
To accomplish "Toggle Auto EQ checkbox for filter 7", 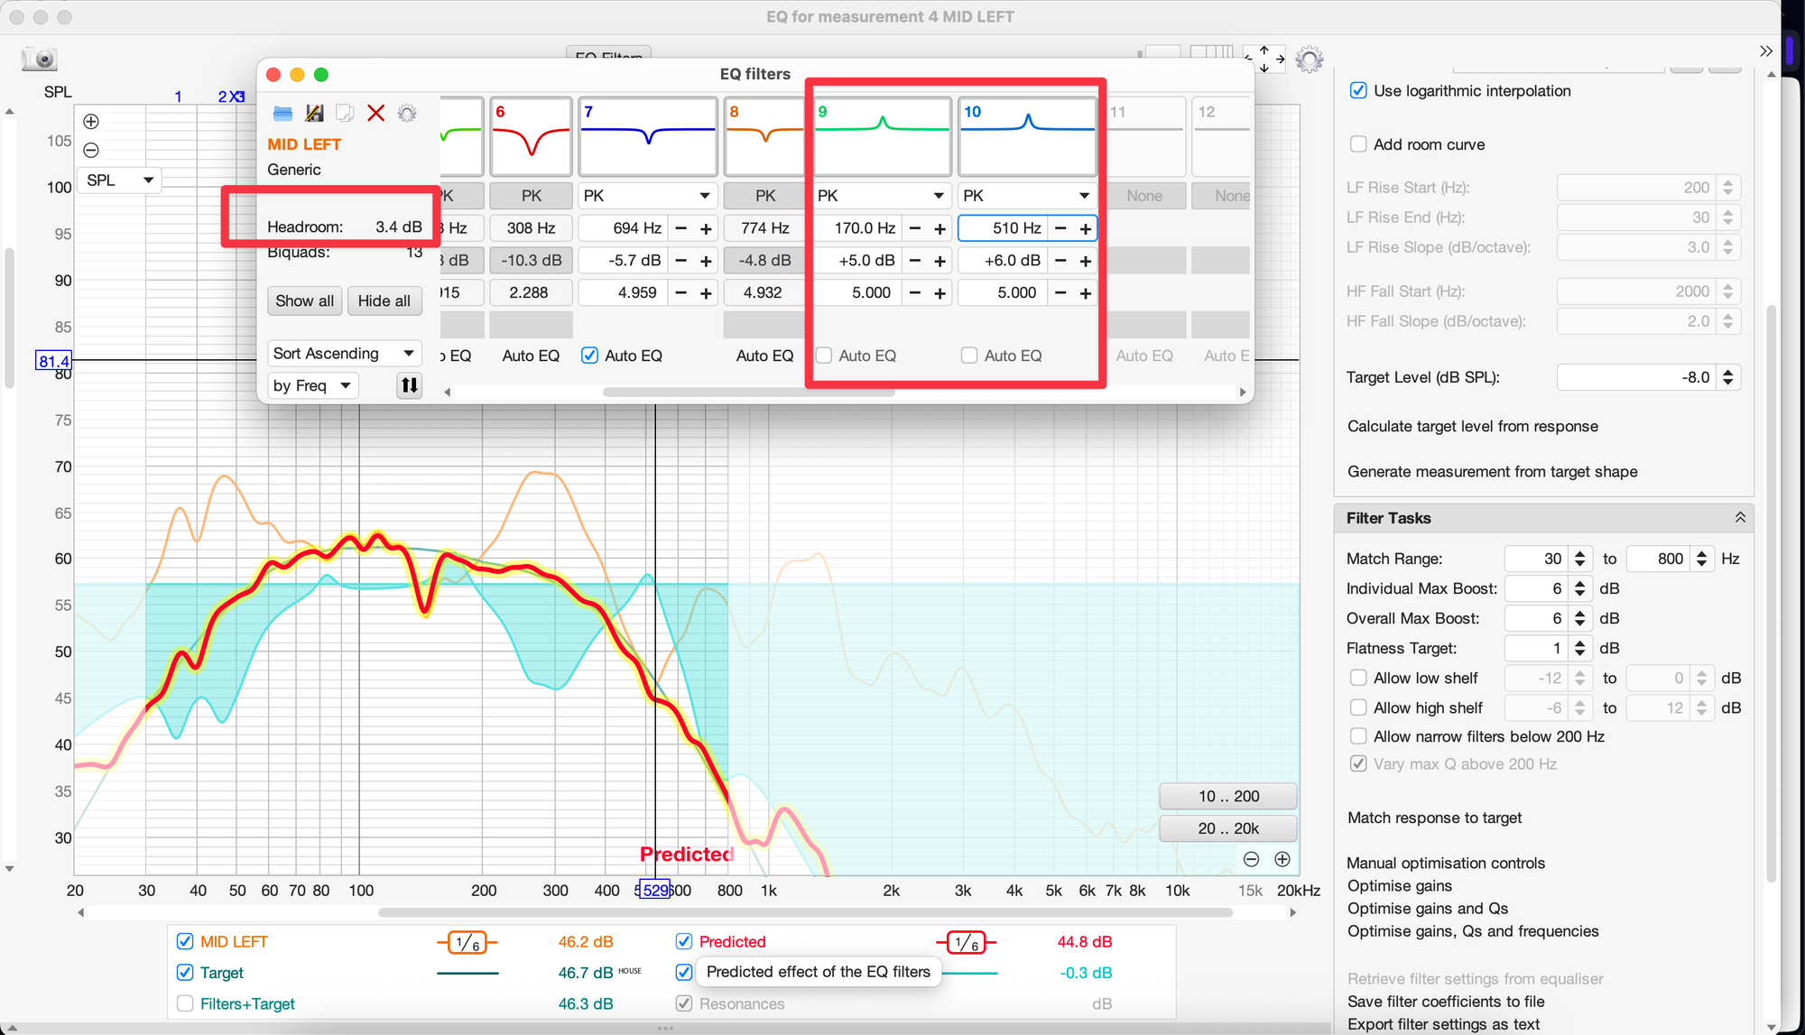I will pos(589,356).
